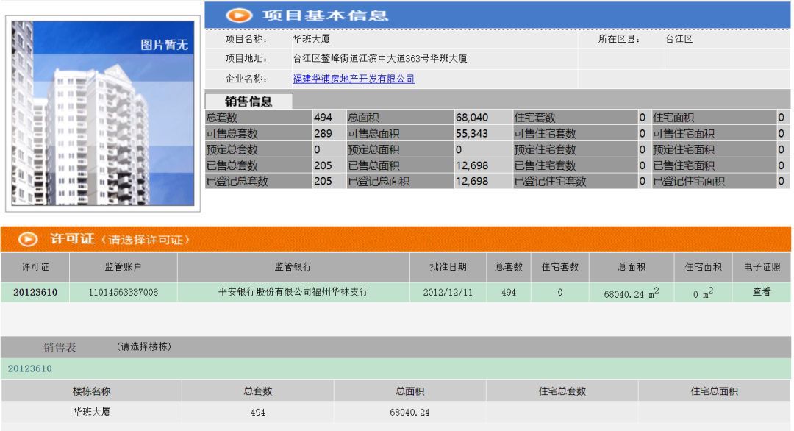The image size is (794, 431).
Task: Click the 68040.24 total area in the 华班大厦 row
Action: coord(409,413)
